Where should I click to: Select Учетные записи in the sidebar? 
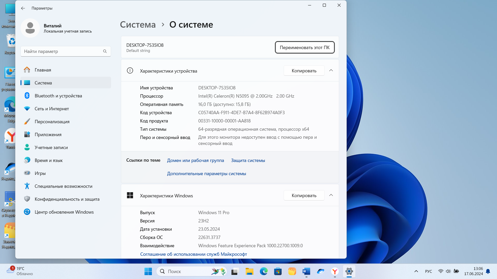(51, 148)
